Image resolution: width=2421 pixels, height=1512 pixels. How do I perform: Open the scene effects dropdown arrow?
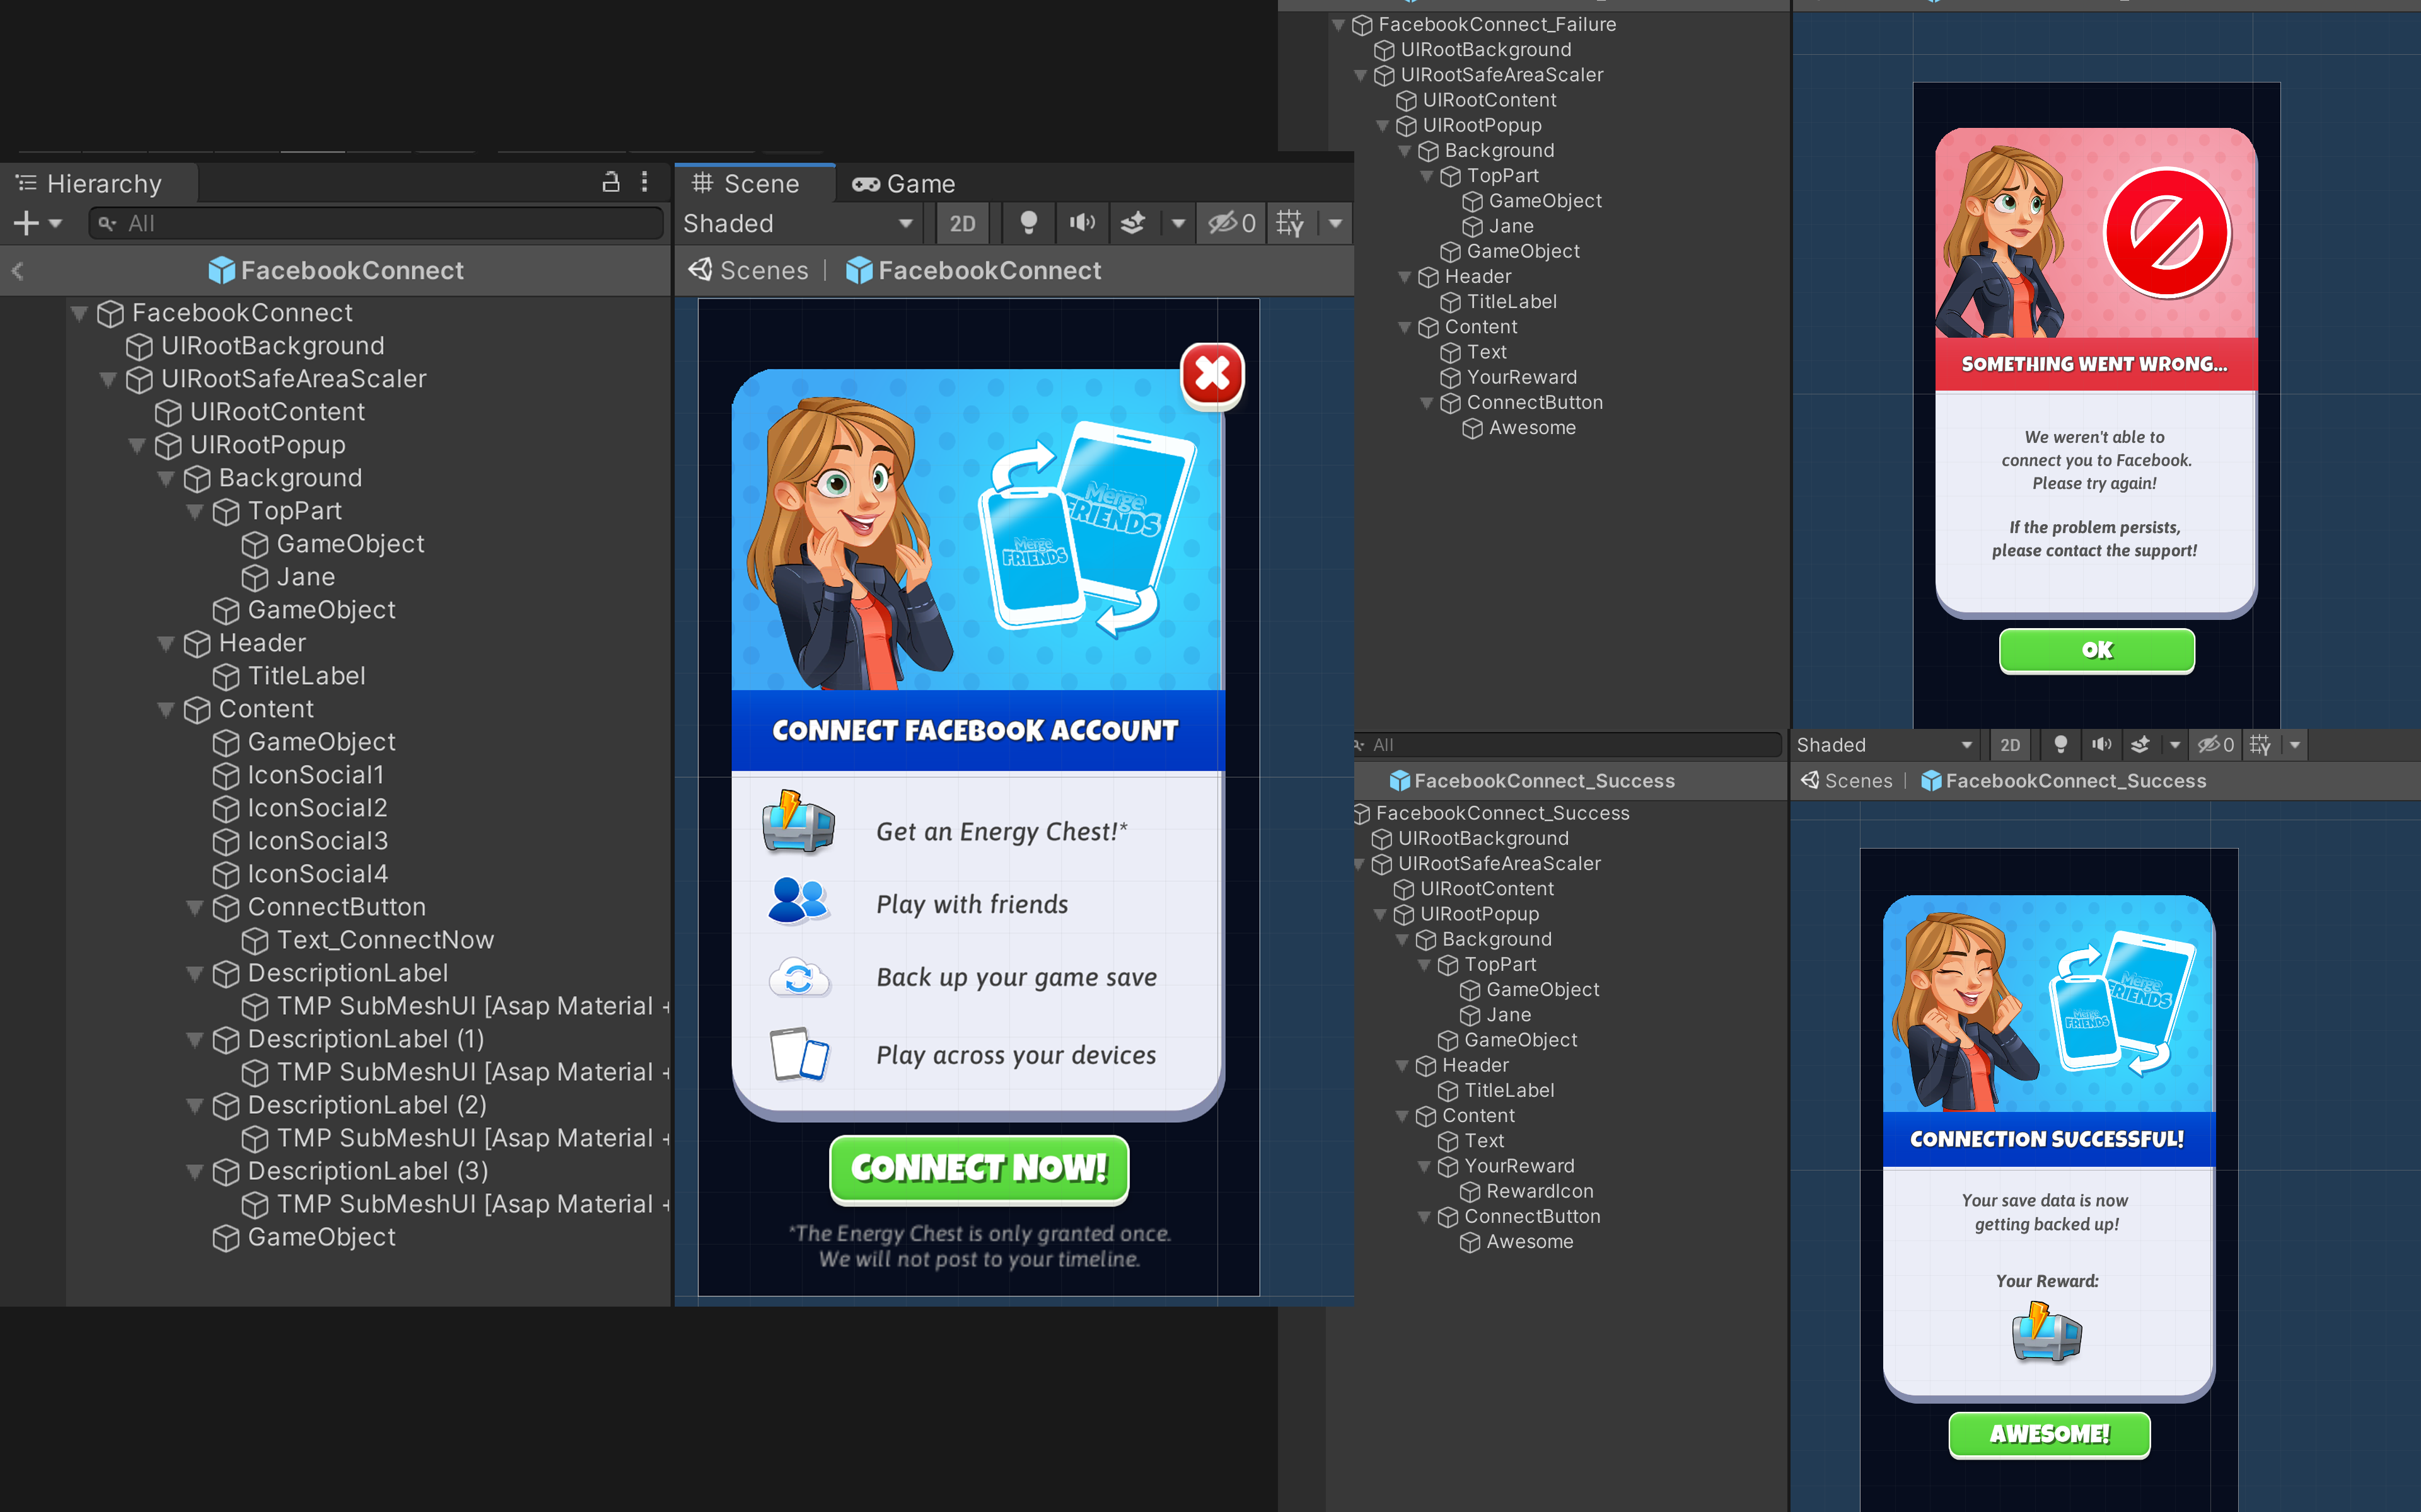(x=1178, y=223)
